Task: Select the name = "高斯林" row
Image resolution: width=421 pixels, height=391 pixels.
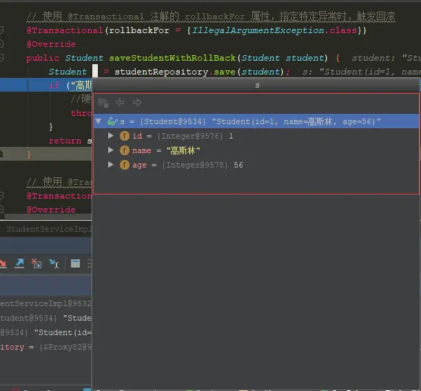Action: 256,150
